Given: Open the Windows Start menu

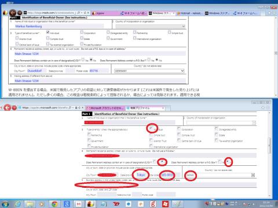Looking at the screenshot, I should click(5, 204).
